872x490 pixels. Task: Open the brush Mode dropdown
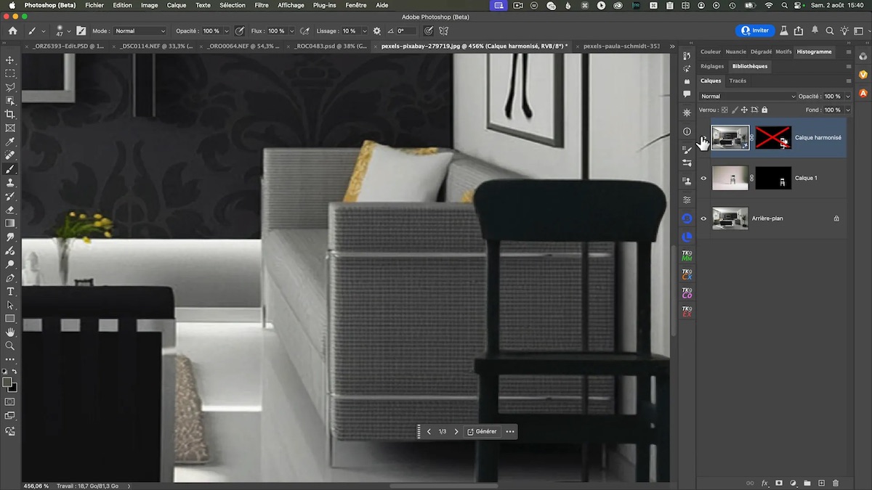140,31
